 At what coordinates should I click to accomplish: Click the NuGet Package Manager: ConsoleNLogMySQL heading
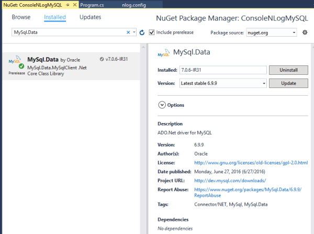click(x=232, y=18)
